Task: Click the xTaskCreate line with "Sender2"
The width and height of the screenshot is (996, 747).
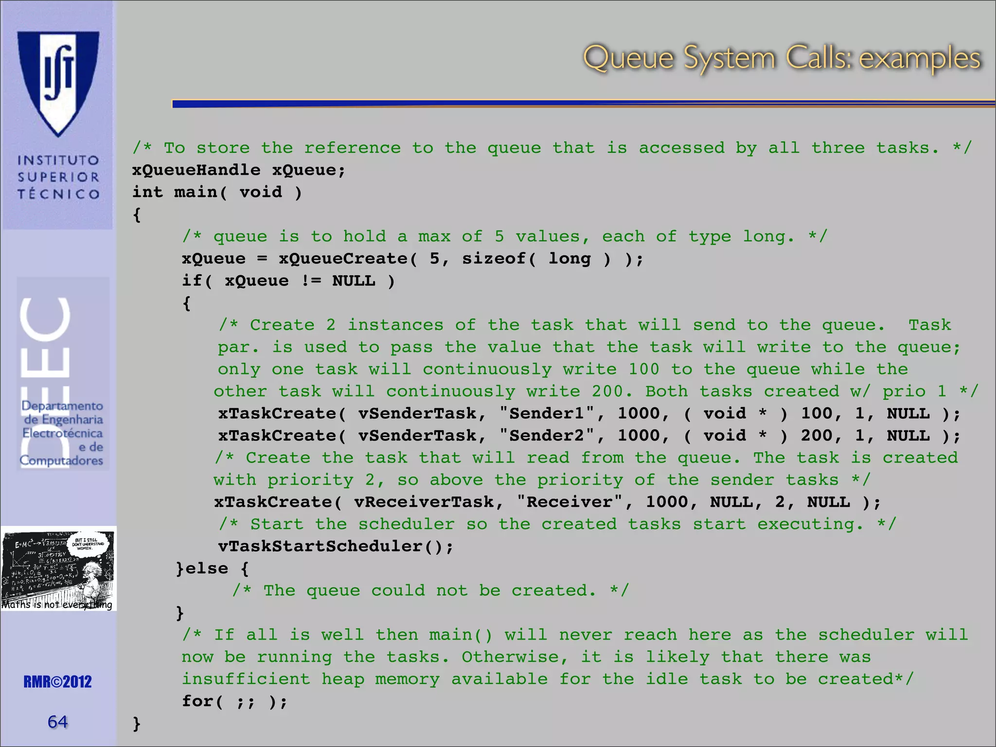Action: pos(589,436)
